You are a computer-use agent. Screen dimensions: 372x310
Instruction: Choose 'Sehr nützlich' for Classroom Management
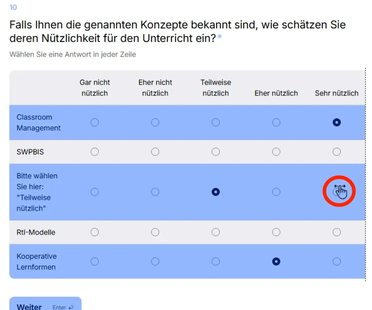click(336, 122)
